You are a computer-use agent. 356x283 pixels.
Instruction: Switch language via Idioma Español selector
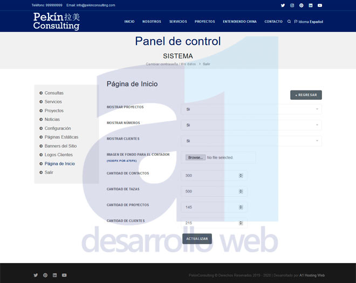point(309,22)
